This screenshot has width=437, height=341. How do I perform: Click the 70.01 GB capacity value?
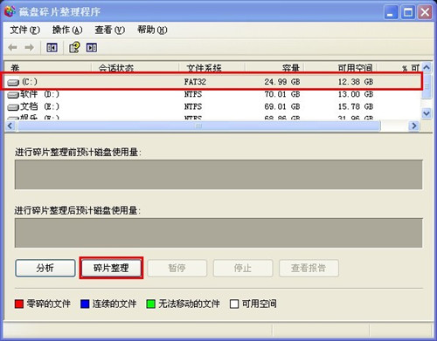click(282, 94)
